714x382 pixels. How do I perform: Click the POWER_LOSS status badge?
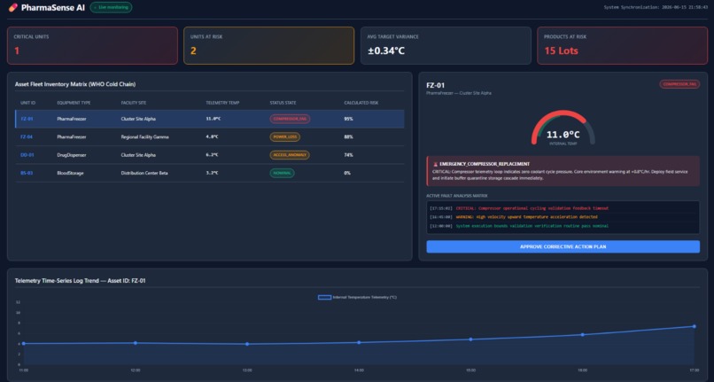coord(285,136)
